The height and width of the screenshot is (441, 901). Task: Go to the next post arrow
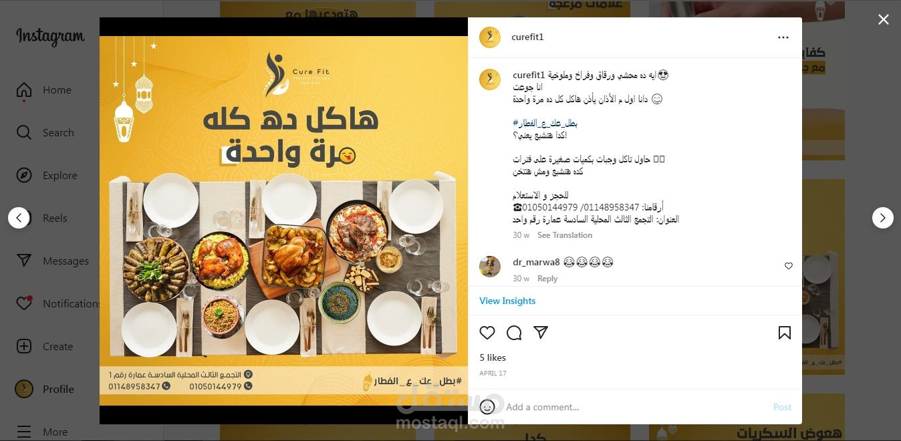(x=883, y=218)
